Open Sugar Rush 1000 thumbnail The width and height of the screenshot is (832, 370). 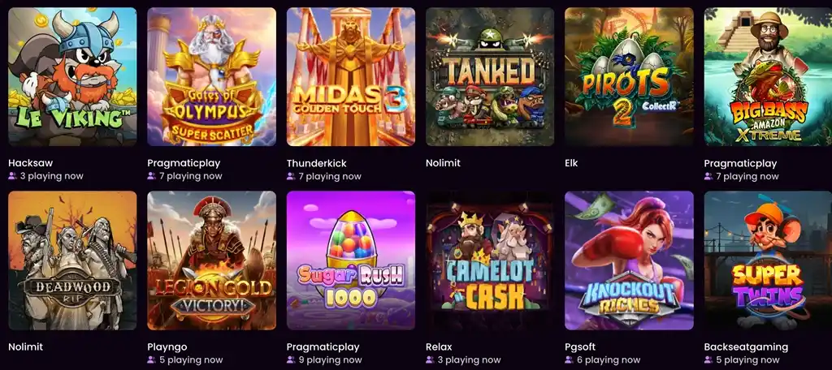351,260
